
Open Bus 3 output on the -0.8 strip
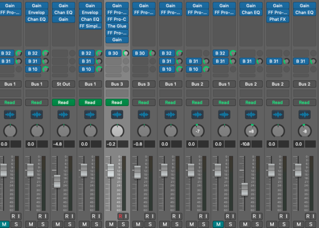tap(144, 84)
